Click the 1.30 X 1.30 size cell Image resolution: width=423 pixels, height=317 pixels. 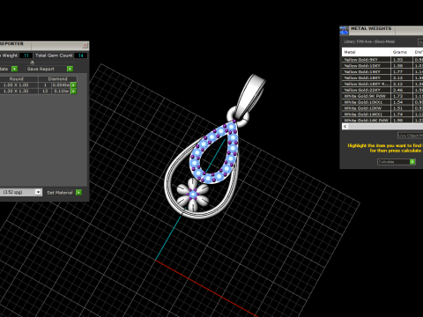coord(16,92)
